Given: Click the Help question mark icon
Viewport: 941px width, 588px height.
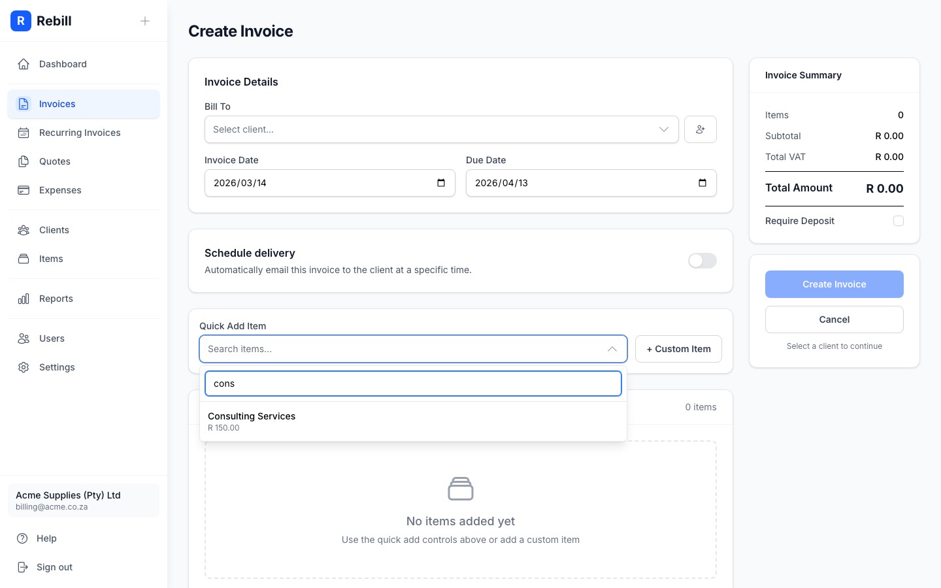Looking at the screenshot, I should pyautogui.click(x=24, y=538).
